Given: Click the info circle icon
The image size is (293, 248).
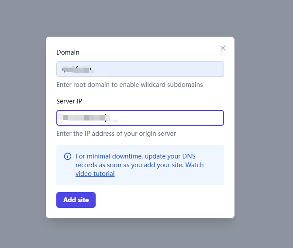Looking at the screenshot, I should (x=68, y=156).
